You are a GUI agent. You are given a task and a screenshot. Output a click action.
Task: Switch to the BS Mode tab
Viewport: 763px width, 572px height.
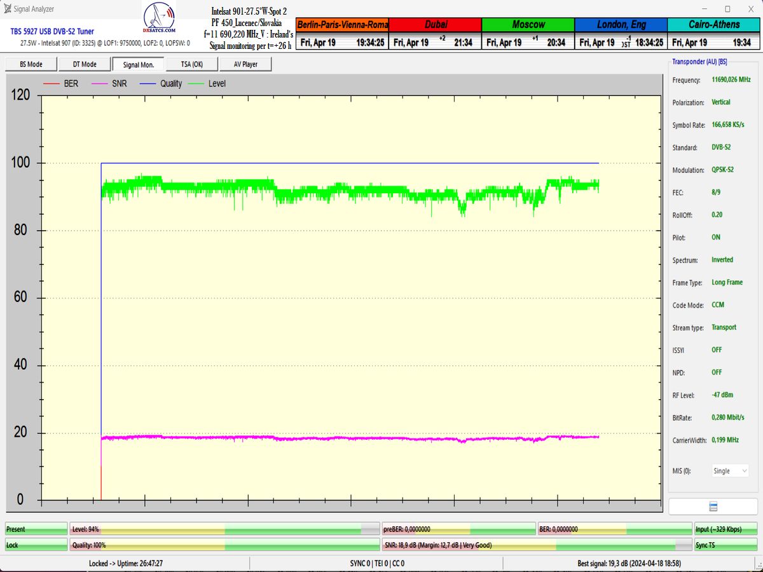(x=31, y=64)
